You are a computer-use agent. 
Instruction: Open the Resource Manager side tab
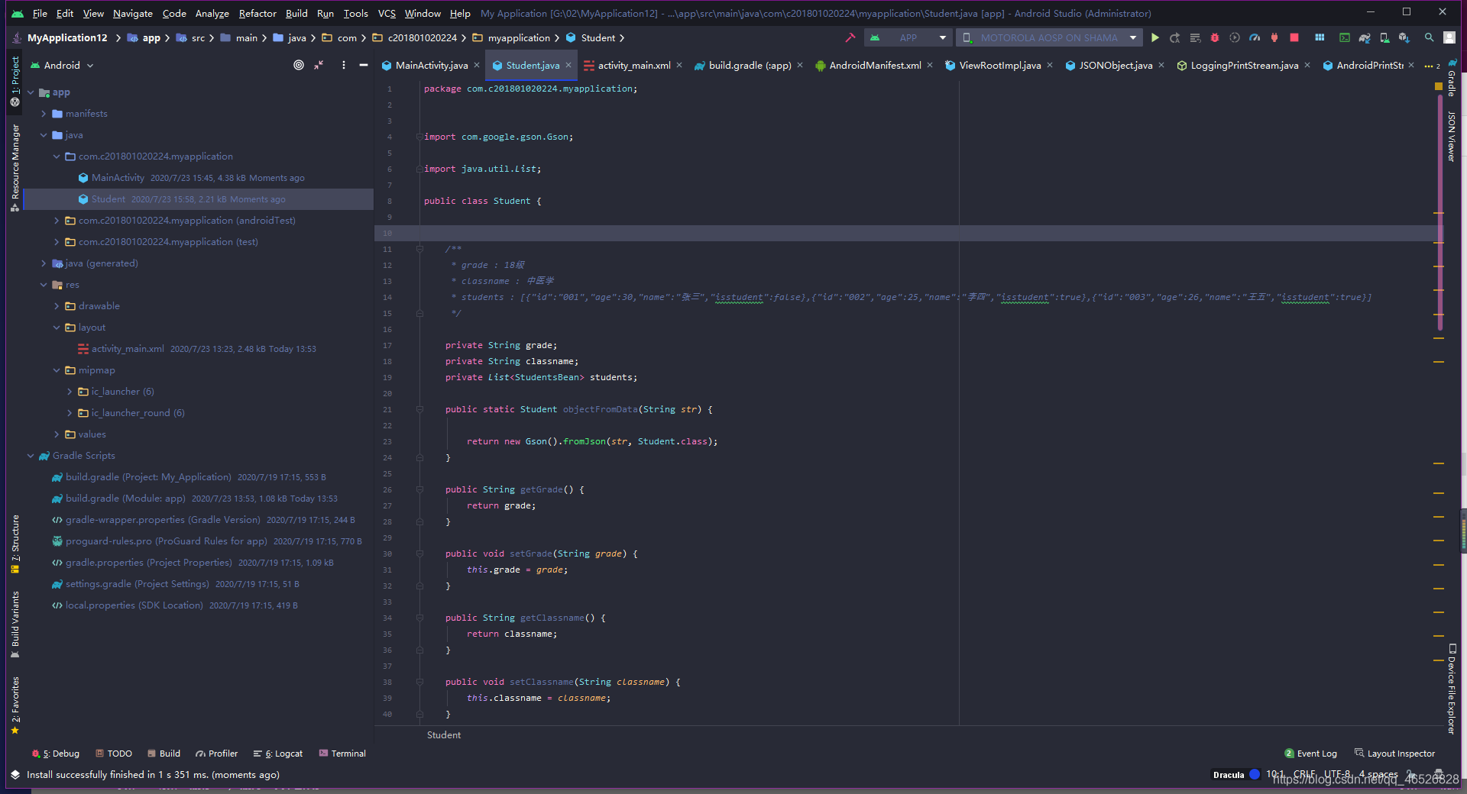click(x=15, y=168)
